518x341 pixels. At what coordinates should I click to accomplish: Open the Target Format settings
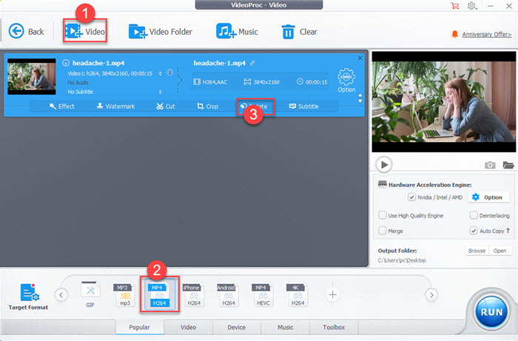[28, 296]
